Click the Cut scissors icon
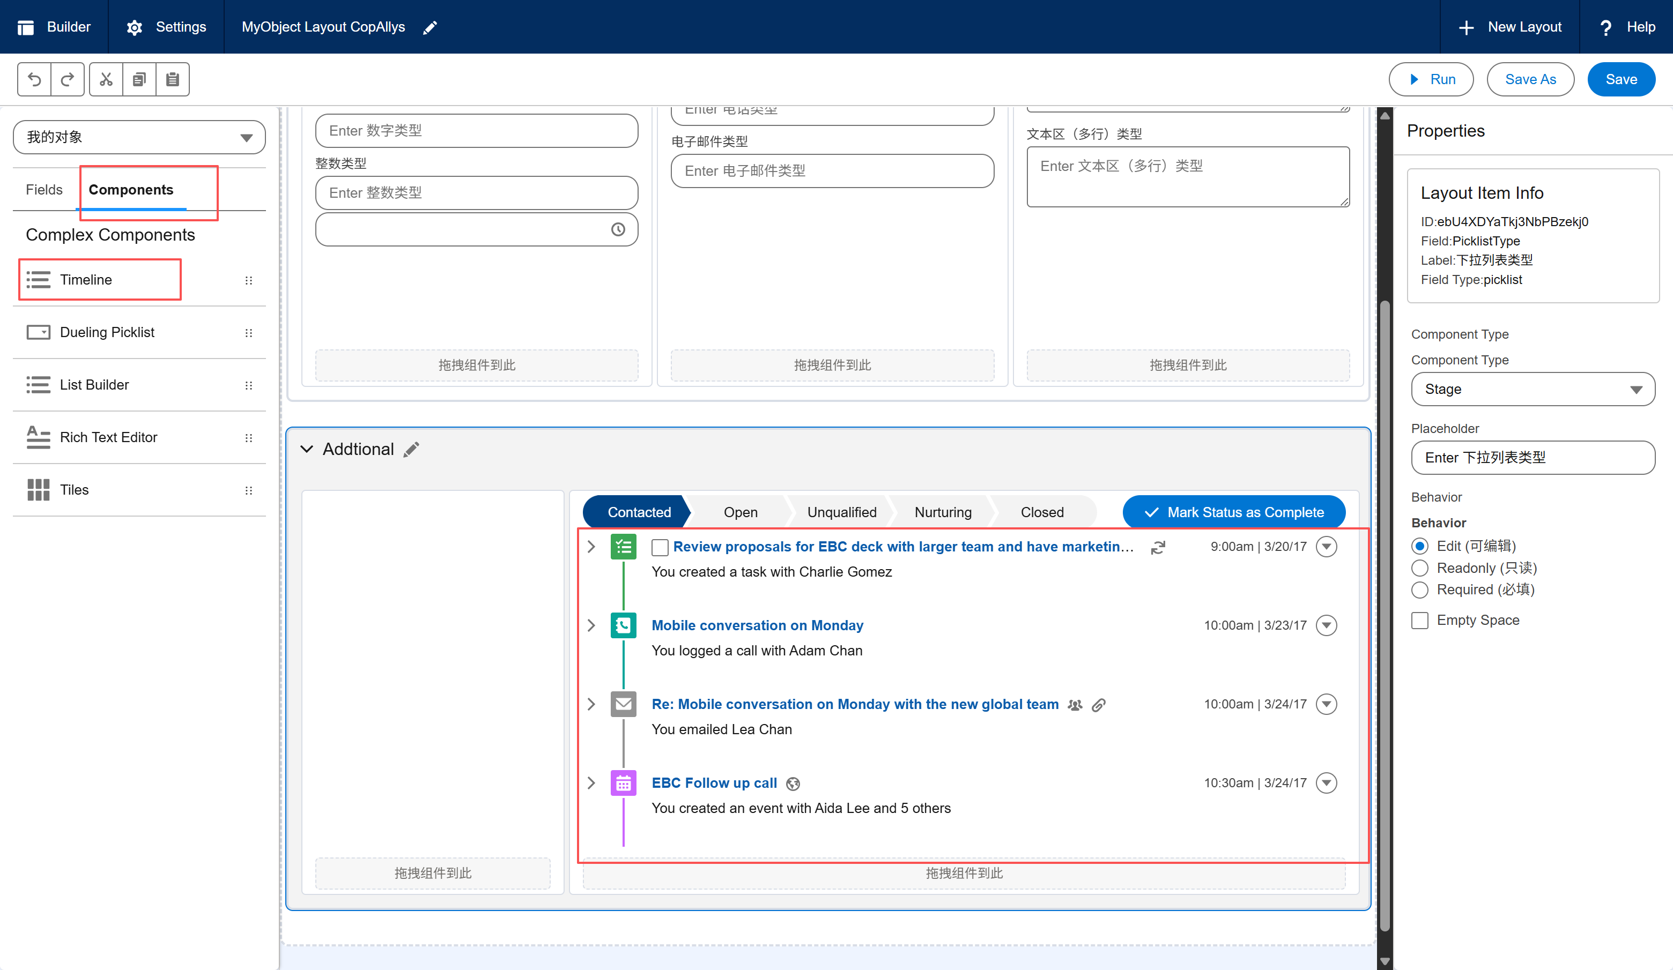1673x970 pixels. click(106, 80)
